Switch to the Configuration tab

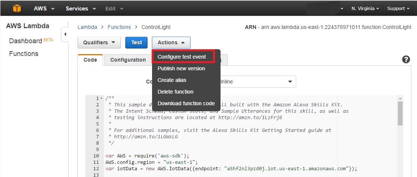point(128,60)
